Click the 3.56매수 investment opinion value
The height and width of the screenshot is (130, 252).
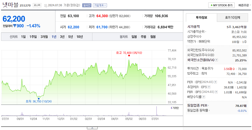pos(229,69)
